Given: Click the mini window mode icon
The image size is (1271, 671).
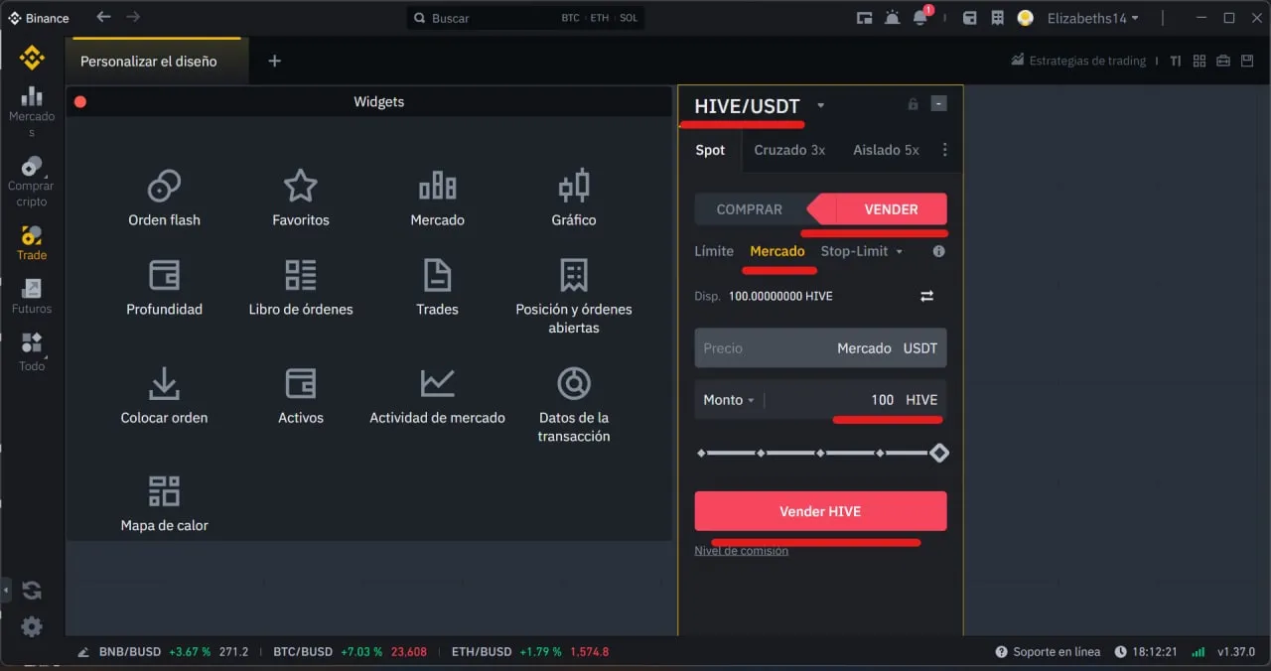Looking at the screenshot, I should (864, 18).
